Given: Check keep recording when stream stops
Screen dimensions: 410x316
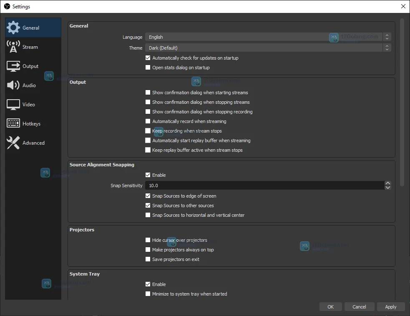Looking at the screenshot, I should coord(148,130).
